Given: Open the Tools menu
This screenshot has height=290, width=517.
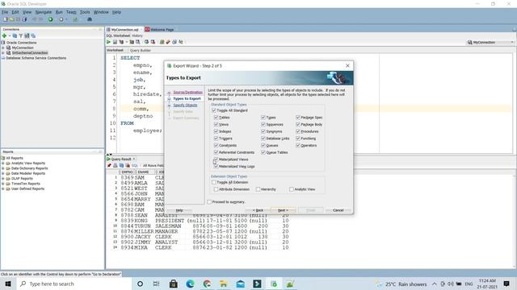Looking at the screenshot, I should tap(85, 12).
